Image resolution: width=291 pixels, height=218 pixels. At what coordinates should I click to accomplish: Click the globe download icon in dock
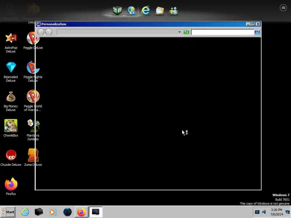132,11
